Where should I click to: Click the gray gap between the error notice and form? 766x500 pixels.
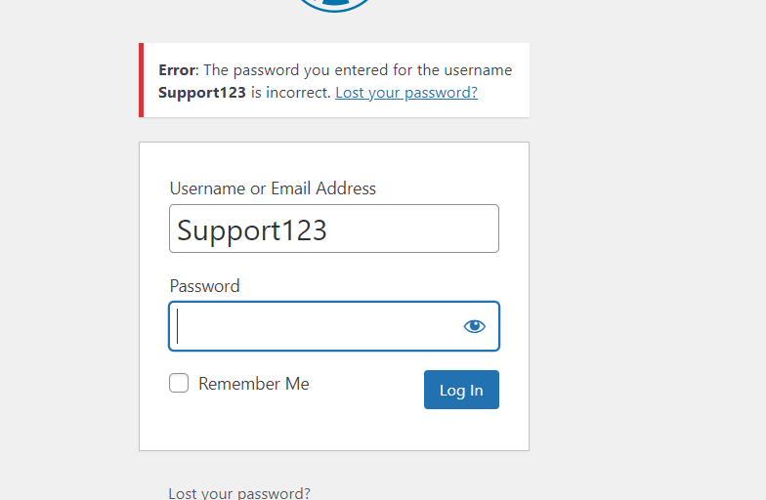[x=334, y=130]
